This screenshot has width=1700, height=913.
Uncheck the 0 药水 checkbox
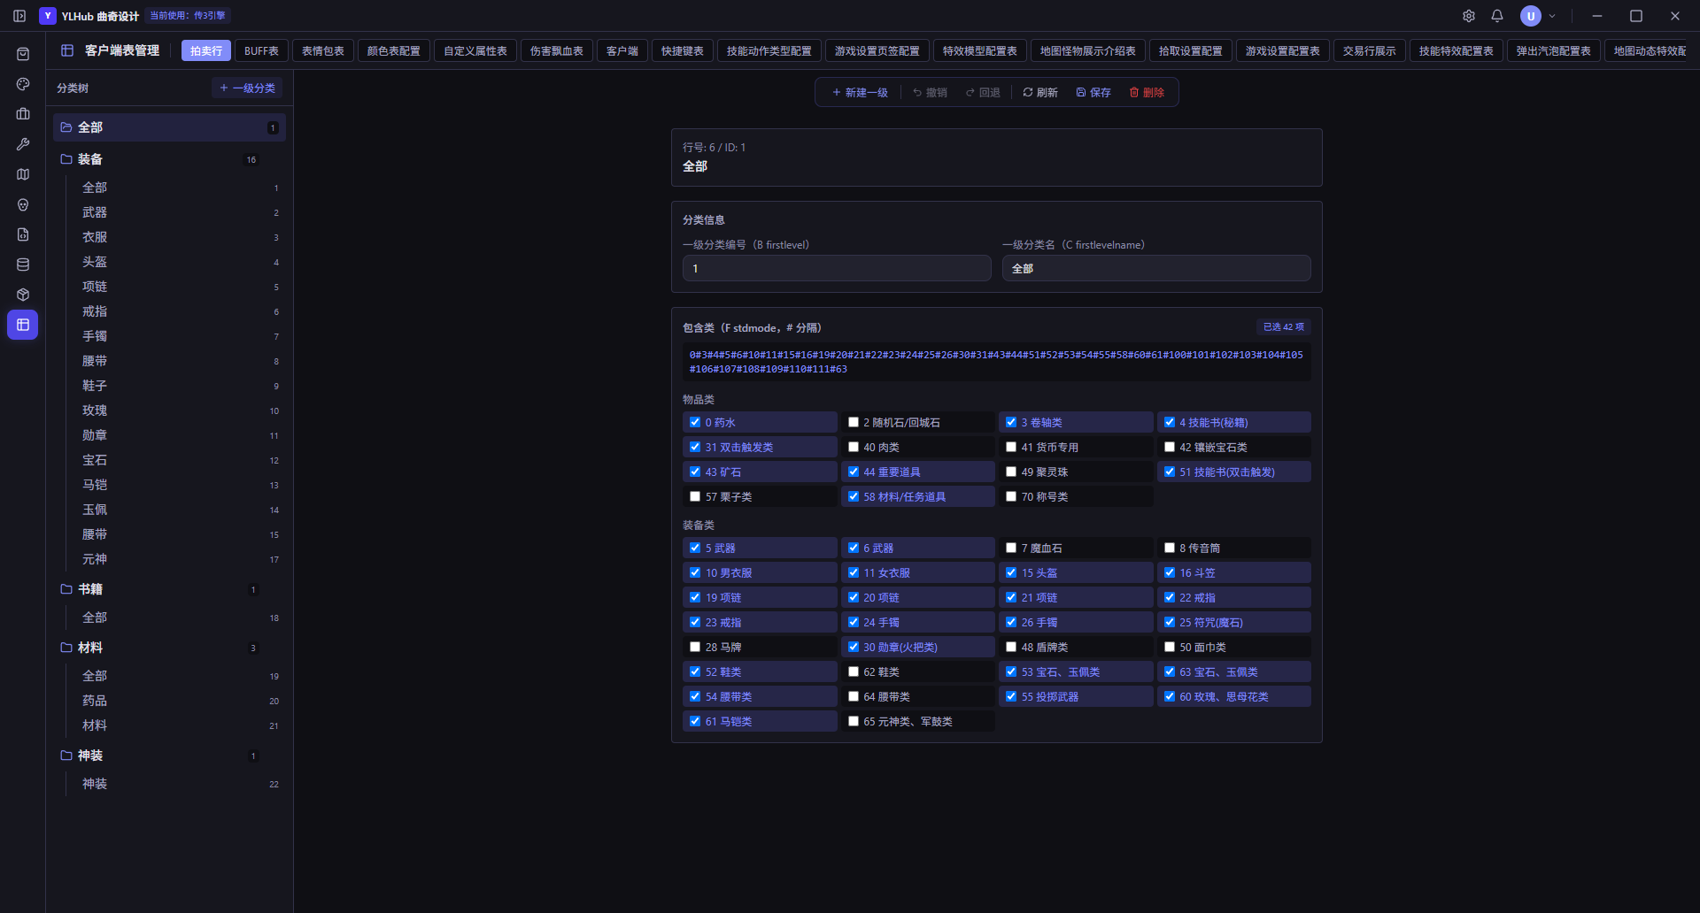click(x=695, y=422)
